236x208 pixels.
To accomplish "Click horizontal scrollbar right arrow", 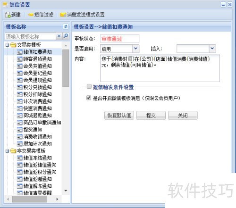I will pos(57,199).
